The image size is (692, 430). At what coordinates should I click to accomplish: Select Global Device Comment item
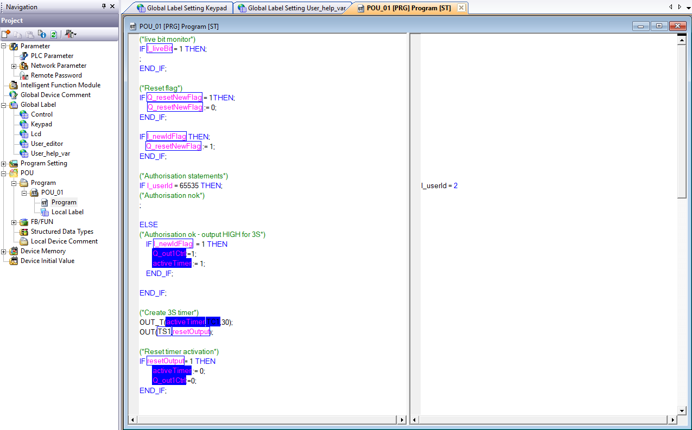(55, 95)
